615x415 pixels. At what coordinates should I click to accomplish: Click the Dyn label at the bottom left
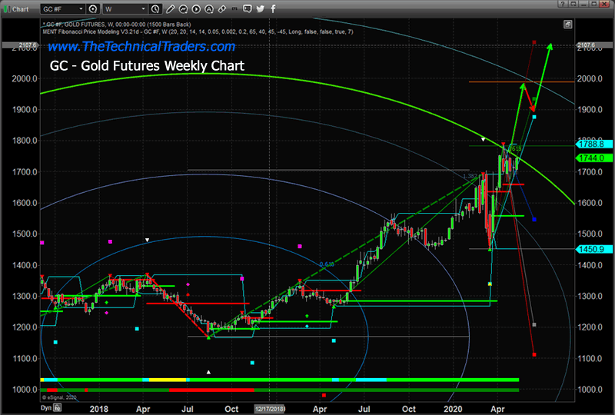click(46, 408)
